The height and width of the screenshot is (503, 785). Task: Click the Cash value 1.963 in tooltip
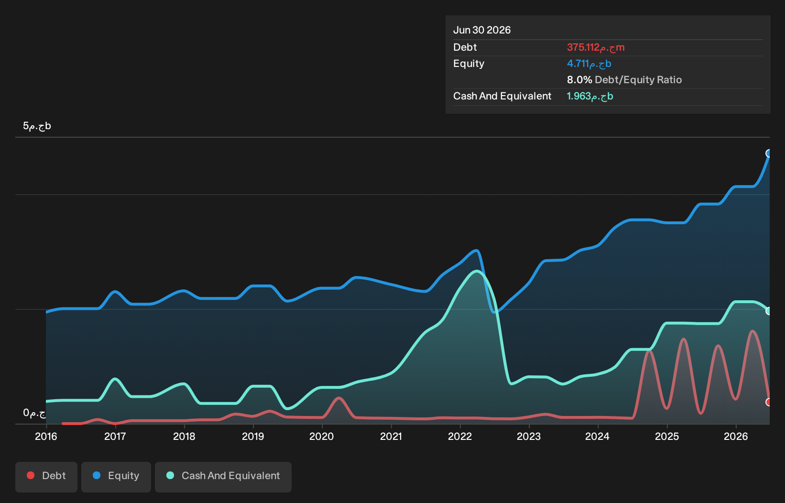coord(590,96)
